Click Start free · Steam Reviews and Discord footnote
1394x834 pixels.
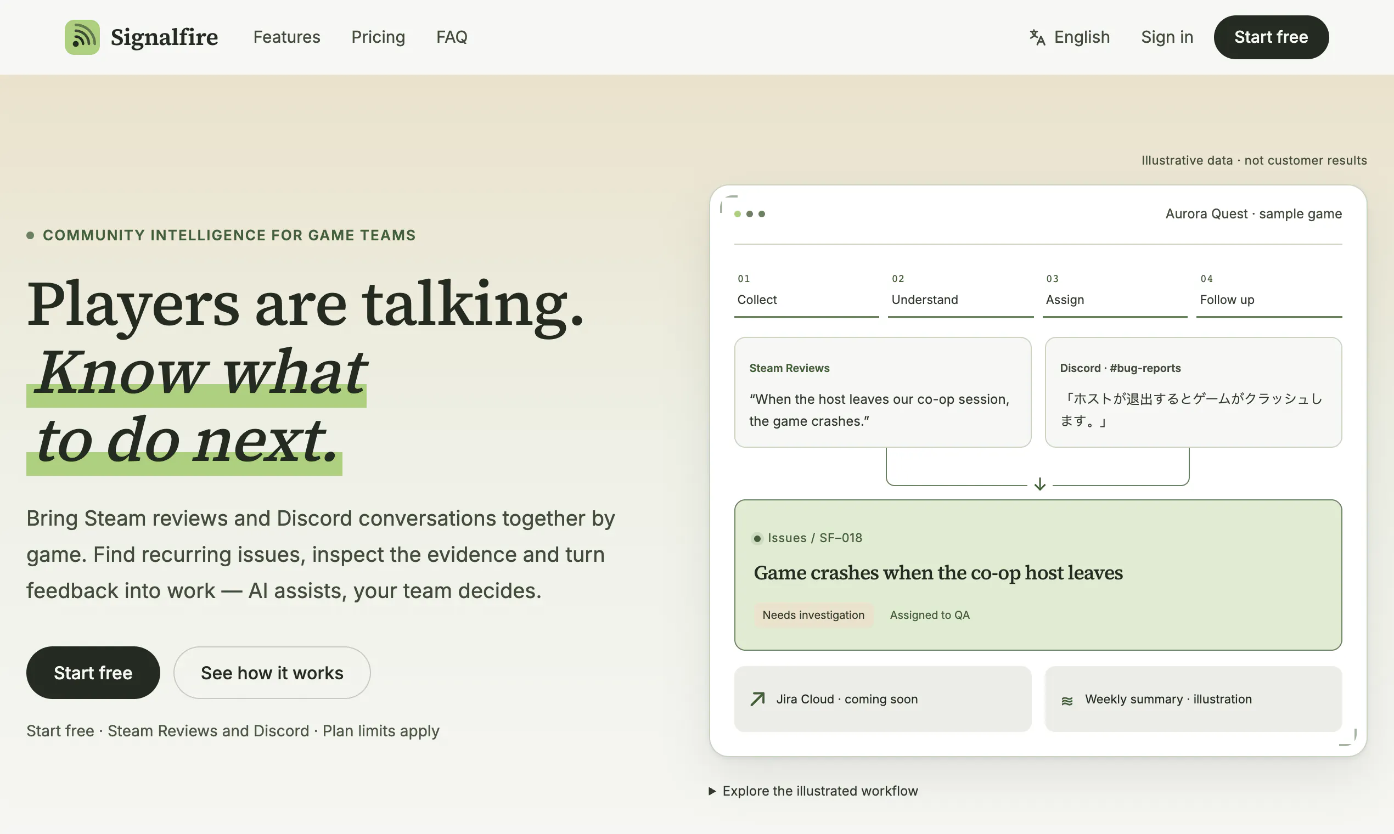pyautogui.click(x=233, y=731)
